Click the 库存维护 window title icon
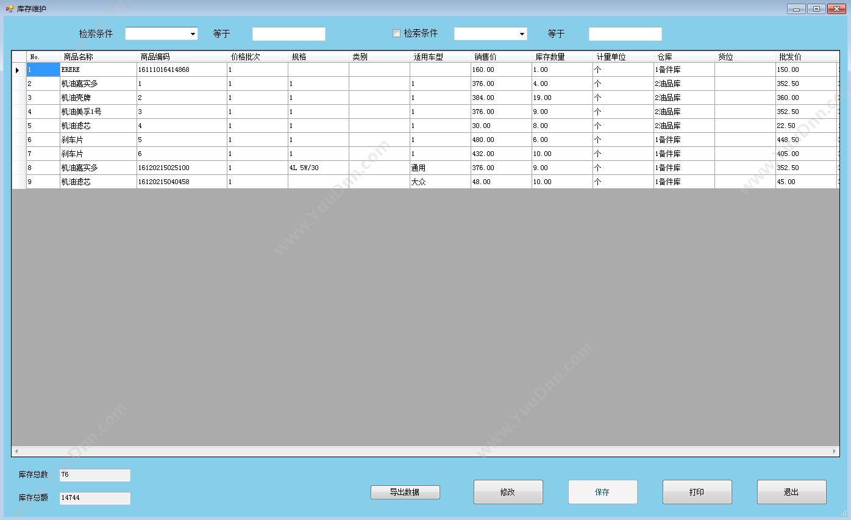 pyautogui.click(x=9, y=9)
